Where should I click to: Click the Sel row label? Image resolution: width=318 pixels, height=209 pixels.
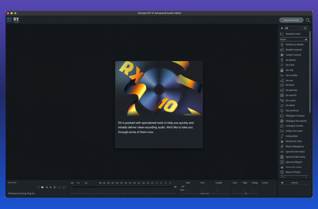point(183,186)
